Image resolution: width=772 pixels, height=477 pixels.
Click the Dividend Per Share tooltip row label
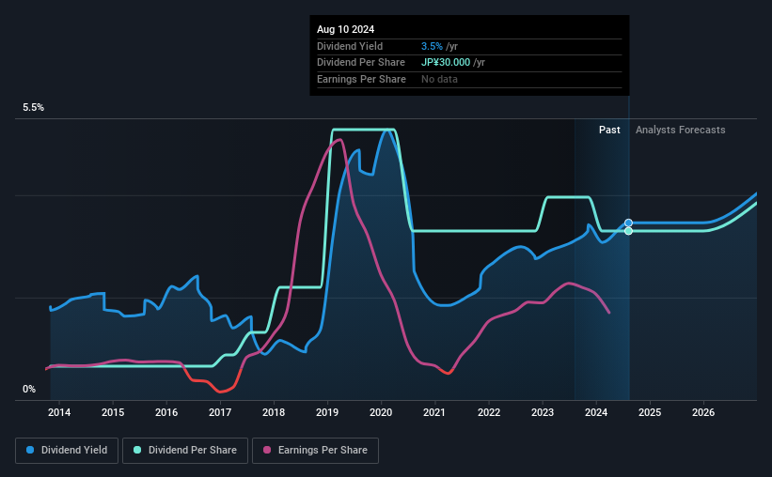point(361,63)
